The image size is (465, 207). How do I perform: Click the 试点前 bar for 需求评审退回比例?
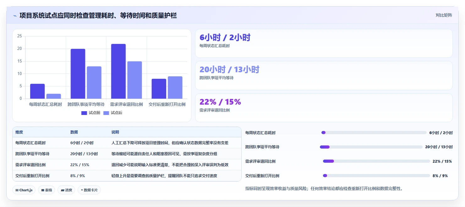tap(118, 71)
